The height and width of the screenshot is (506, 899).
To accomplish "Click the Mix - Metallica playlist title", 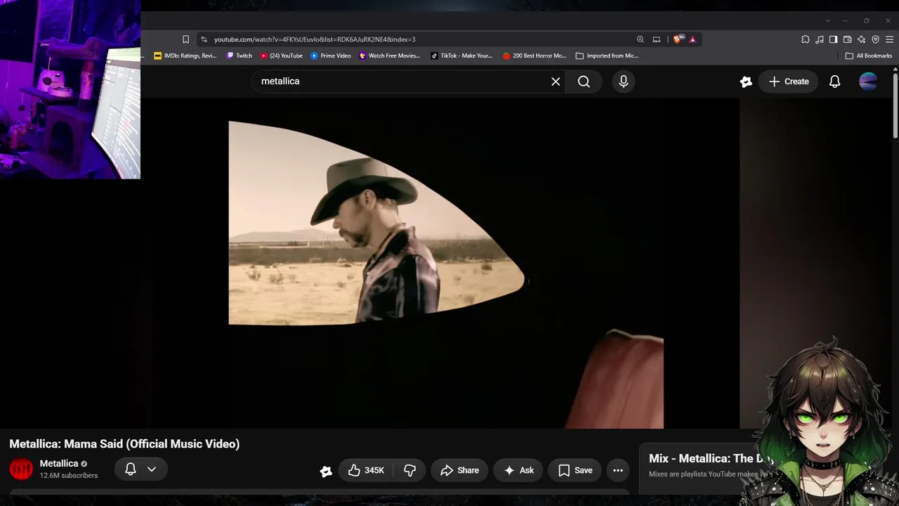I will 709,458.
